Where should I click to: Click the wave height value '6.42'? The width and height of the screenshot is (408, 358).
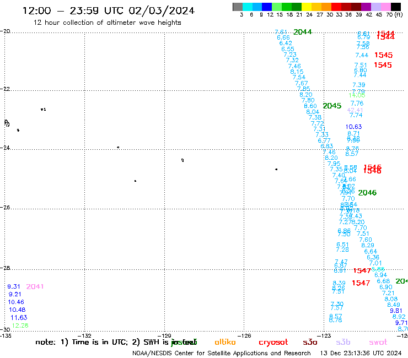pos(286,43)
